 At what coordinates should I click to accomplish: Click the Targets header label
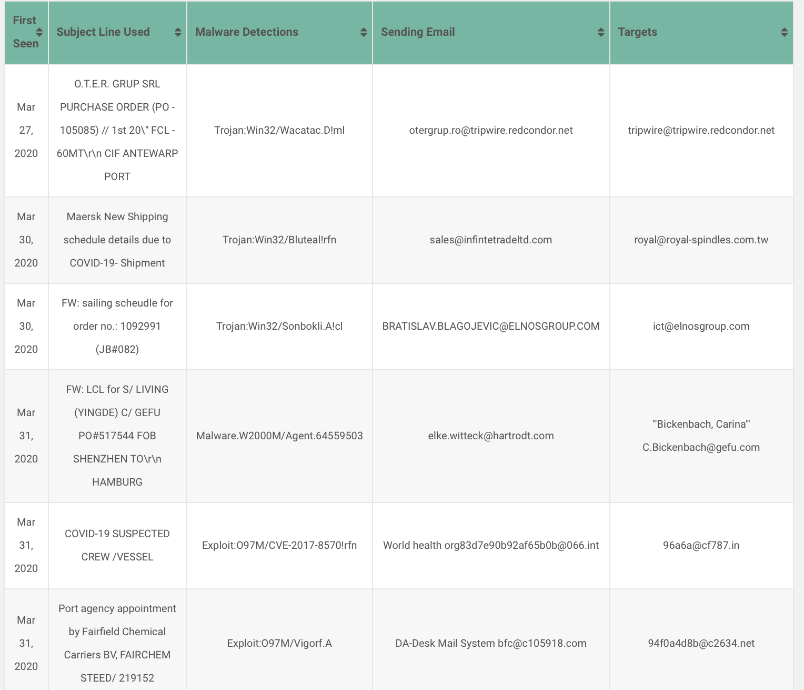[638, 32]
